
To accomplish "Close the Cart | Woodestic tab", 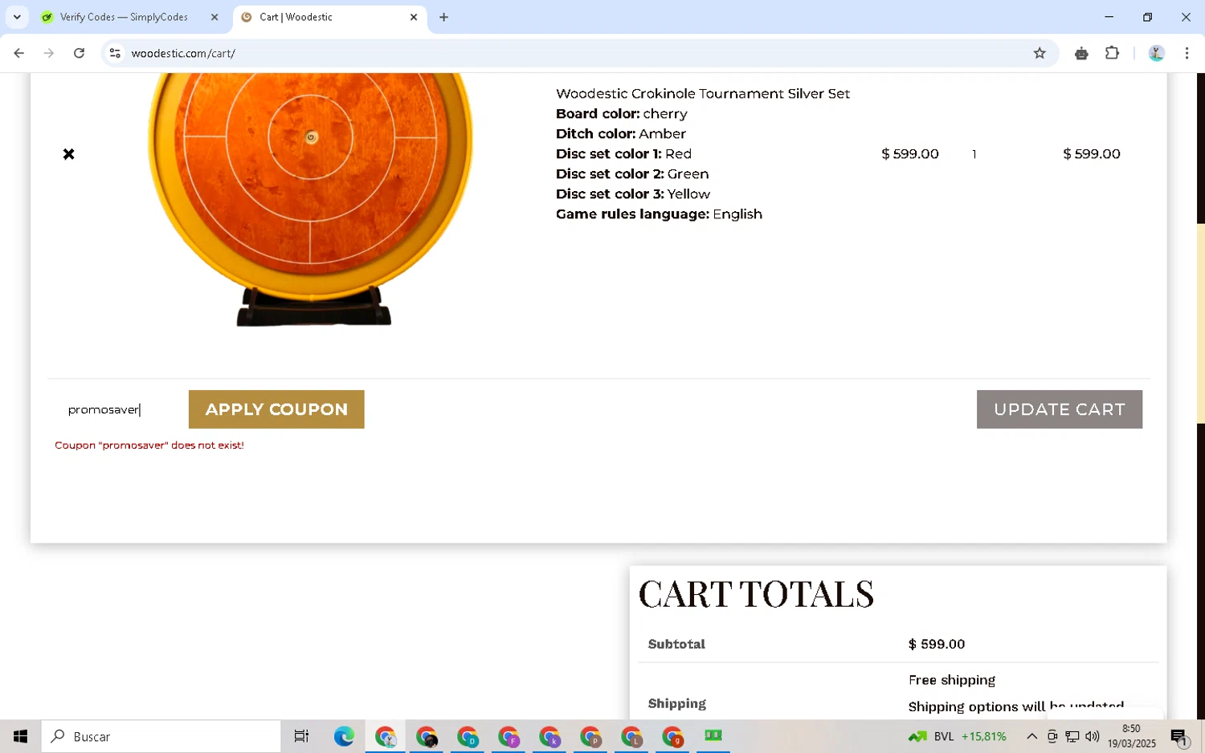I will coord(414,17).
